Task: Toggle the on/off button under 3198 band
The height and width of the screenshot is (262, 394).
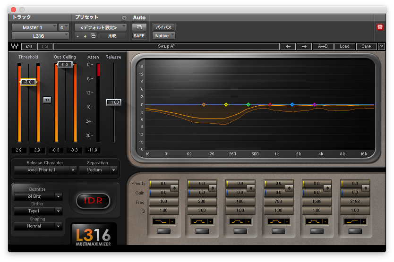Action: click(x=355, y=231)
